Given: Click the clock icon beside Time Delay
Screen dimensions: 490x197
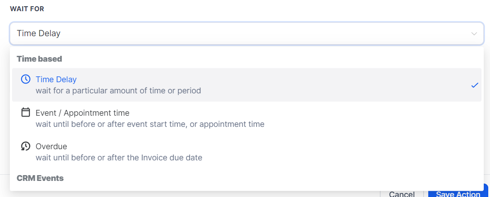Looking at the screenshot, I should (x=26, y=80).
